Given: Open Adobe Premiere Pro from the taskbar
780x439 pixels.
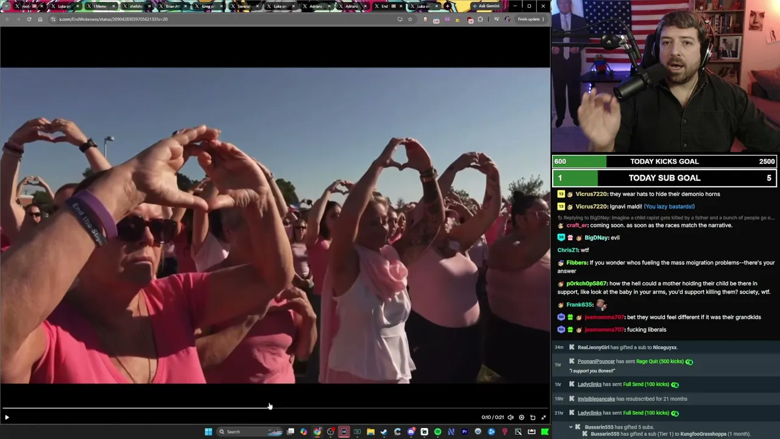Looking at the screenshot, I should [464, 432].
